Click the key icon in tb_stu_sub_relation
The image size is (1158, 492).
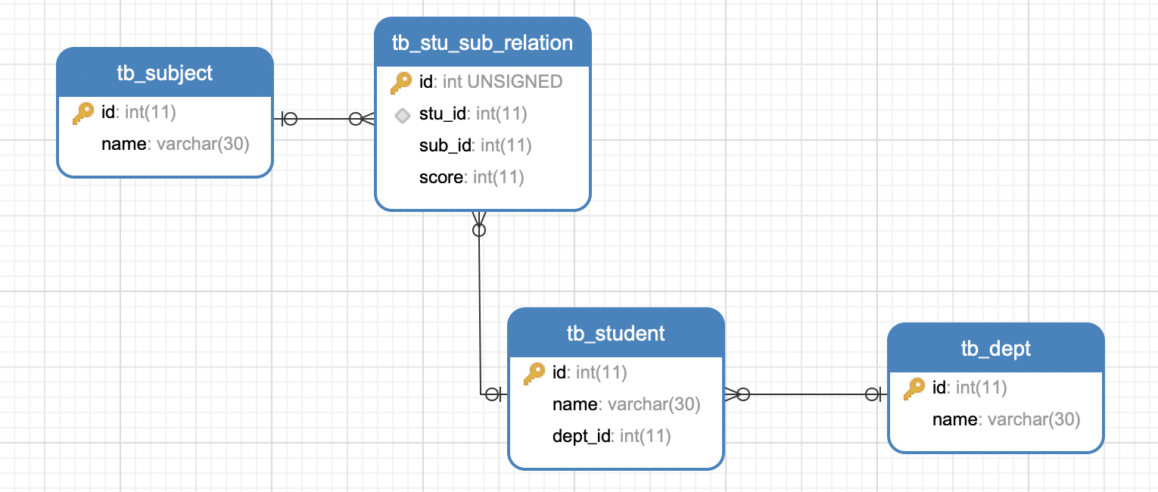[401, 83]
